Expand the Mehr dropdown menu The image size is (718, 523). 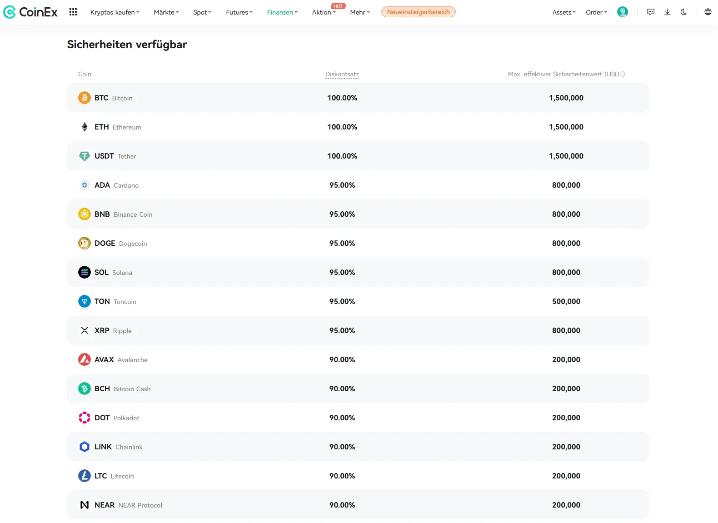360,12
